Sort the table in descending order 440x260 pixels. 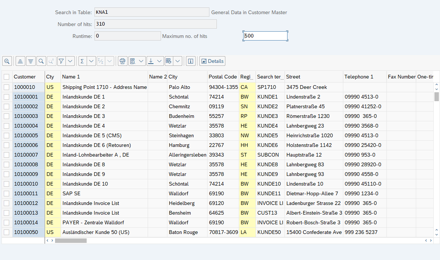coord(31,61)
